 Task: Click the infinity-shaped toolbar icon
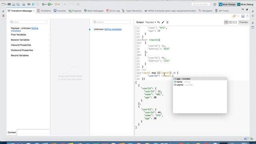click(x=9, y=4)
